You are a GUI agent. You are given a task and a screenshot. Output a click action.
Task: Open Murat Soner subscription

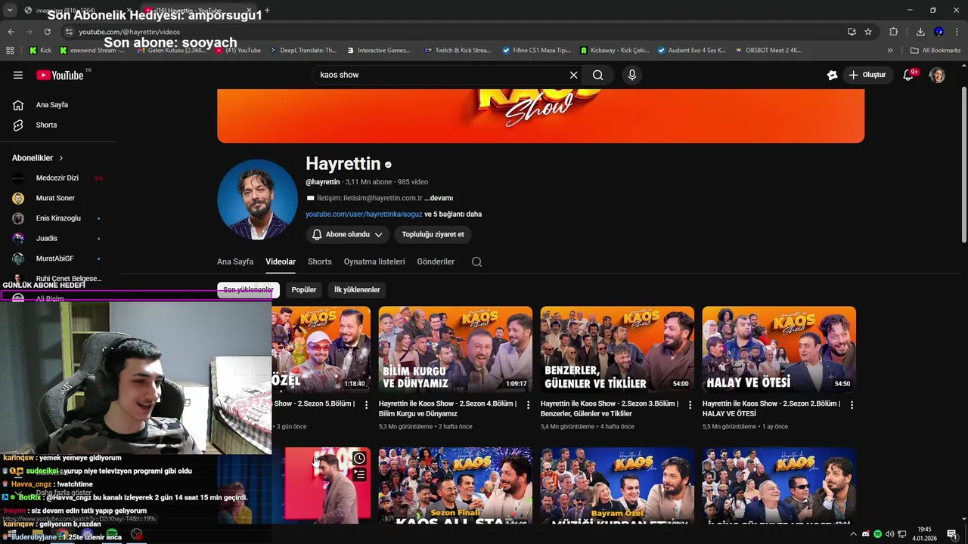[x=55, y=198]
